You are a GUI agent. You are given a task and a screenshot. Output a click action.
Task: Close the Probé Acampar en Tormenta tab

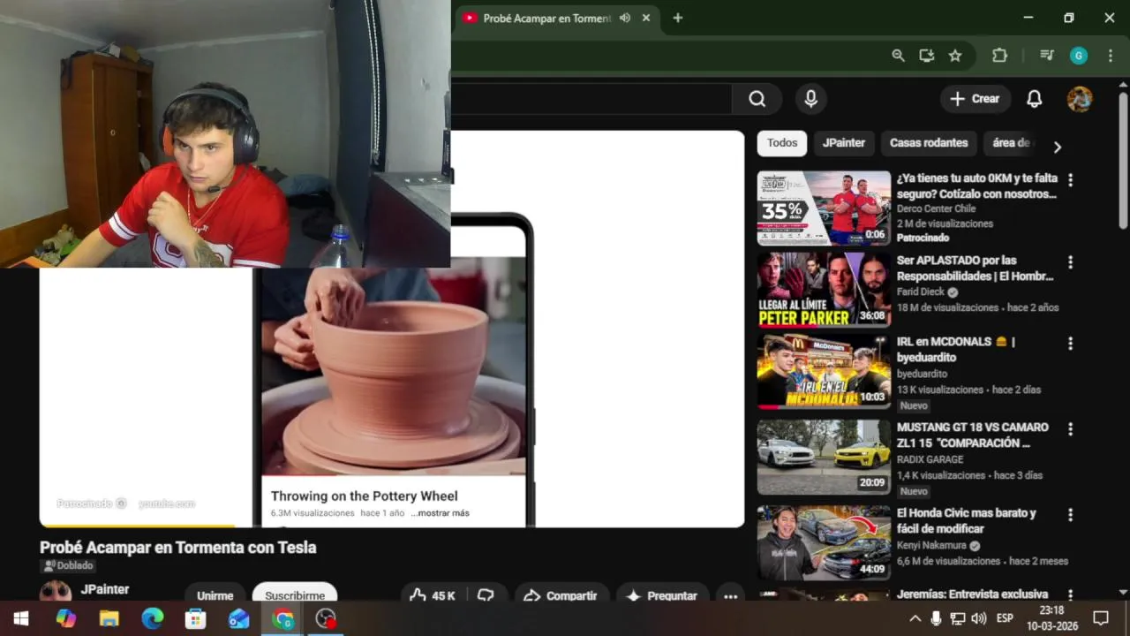tap(646, 18)
